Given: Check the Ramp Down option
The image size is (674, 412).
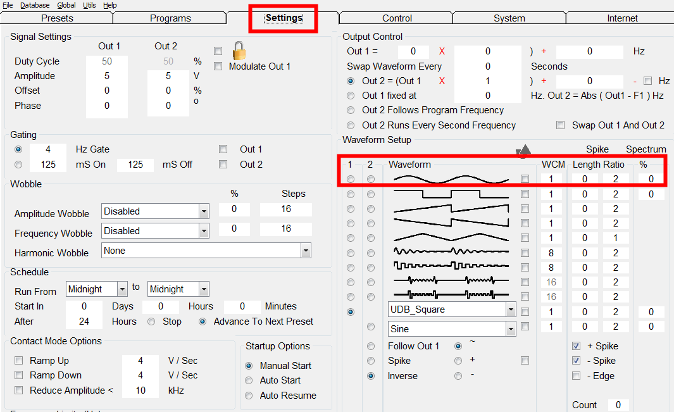Looking at the screenshot, I should coord(18,375).
